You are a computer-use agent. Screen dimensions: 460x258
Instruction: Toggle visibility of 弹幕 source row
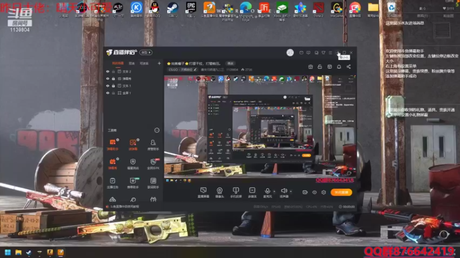pos(108,79)
